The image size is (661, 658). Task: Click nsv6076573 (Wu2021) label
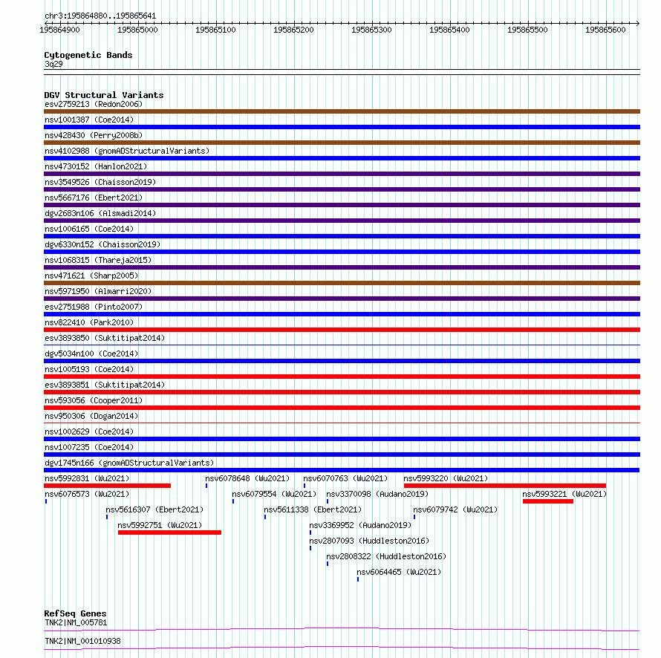tap(87, 494)
